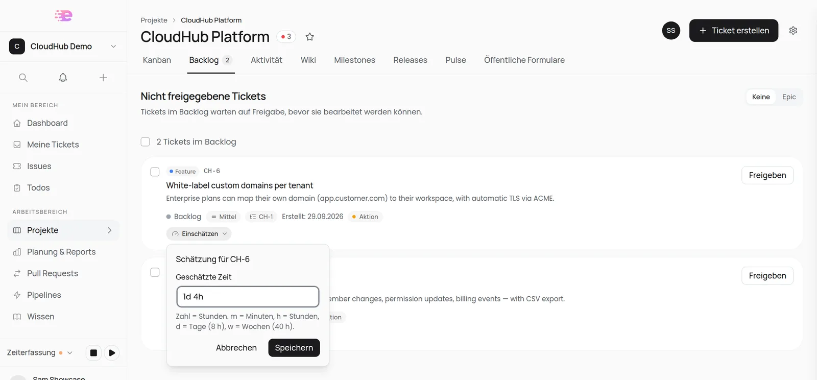The height and width of the screenshot is (380, 817).
Task: Select all 2 backlog tickets checkbox
Action: point(146,141)
